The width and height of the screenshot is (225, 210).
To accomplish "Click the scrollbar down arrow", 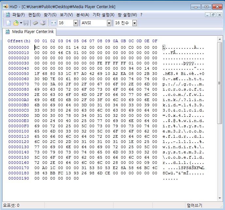I will pos(220,198).
